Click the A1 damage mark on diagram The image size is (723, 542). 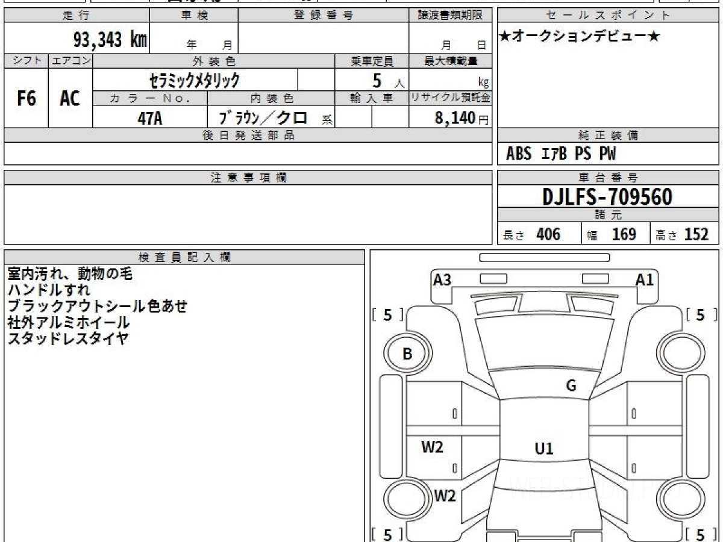tap(644, 279)
